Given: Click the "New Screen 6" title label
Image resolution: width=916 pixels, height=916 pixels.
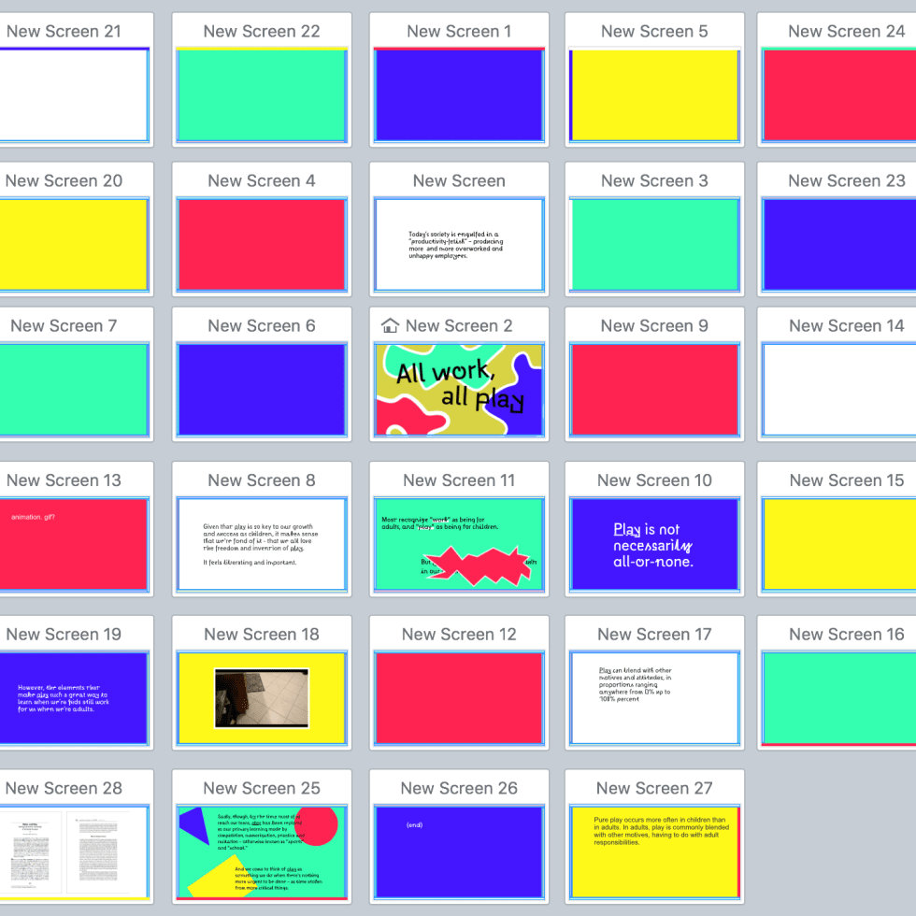Looking at the screenshot, I should click(262, 325).
